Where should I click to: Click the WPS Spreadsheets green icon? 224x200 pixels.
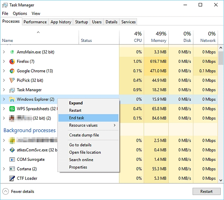click(x=12, y=109)
